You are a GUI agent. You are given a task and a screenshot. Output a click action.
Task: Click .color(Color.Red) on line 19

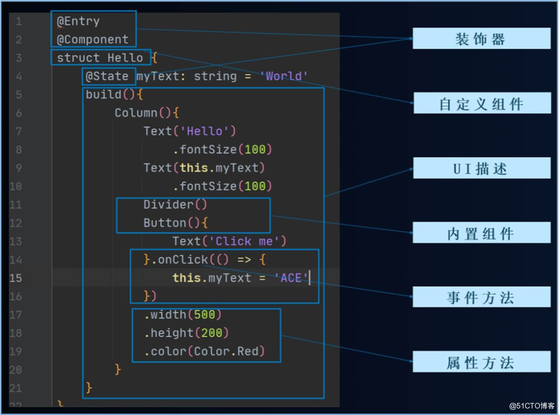[204, 351]
